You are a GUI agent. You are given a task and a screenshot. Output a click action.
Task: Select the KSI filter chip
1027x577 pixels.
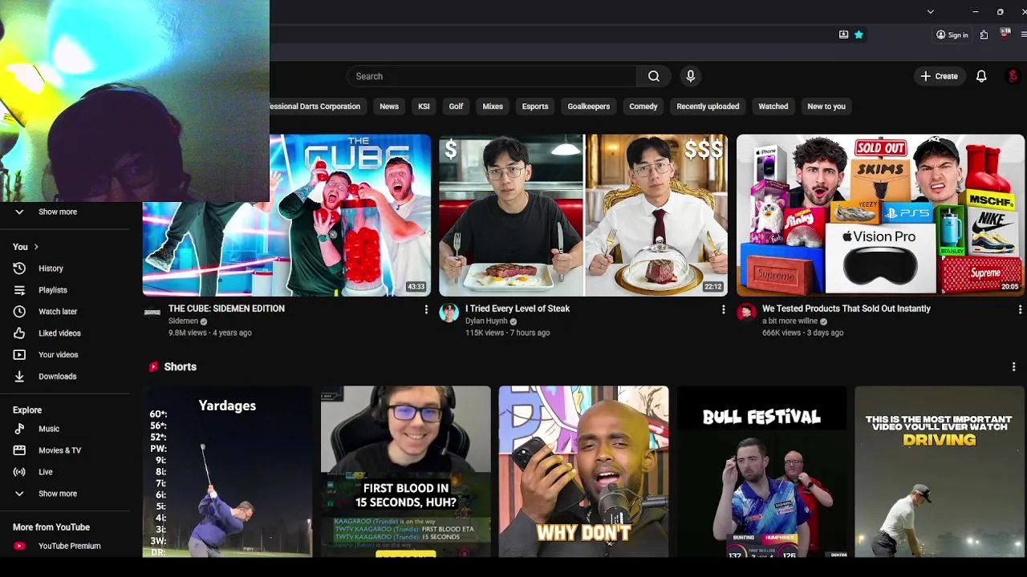[424, 107]
